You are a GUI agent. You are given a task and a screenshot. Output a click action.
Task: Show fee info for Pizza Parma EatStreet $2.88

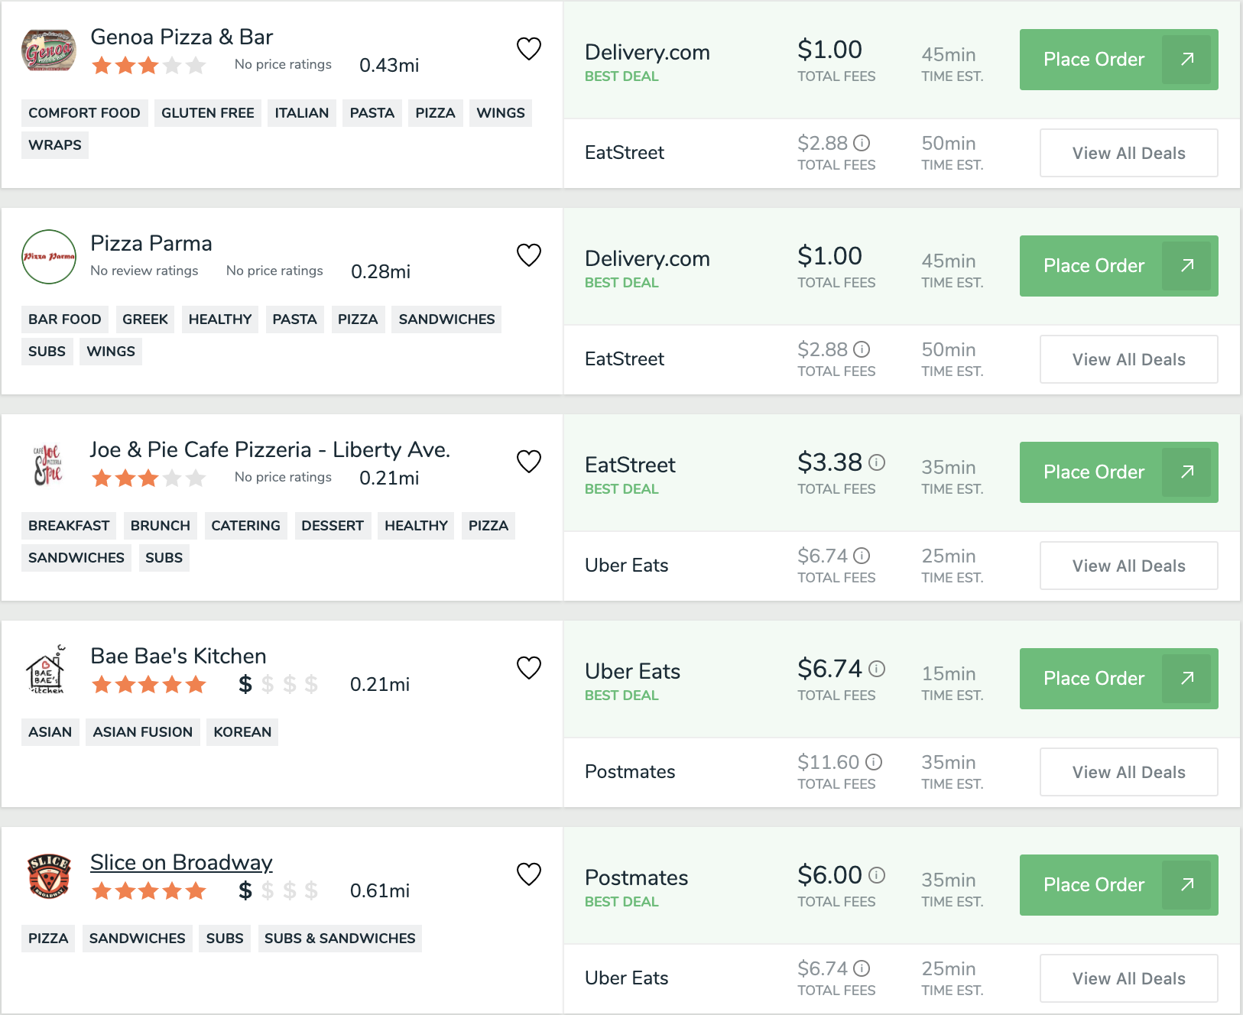pyautogui.click(x=862, y=349)
